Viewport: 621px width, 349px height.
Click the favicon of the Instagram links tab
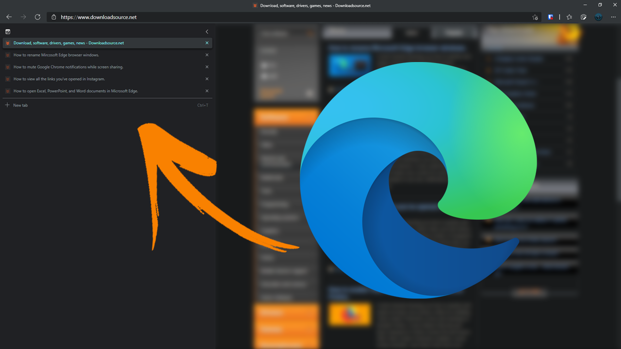pos(8,79)
